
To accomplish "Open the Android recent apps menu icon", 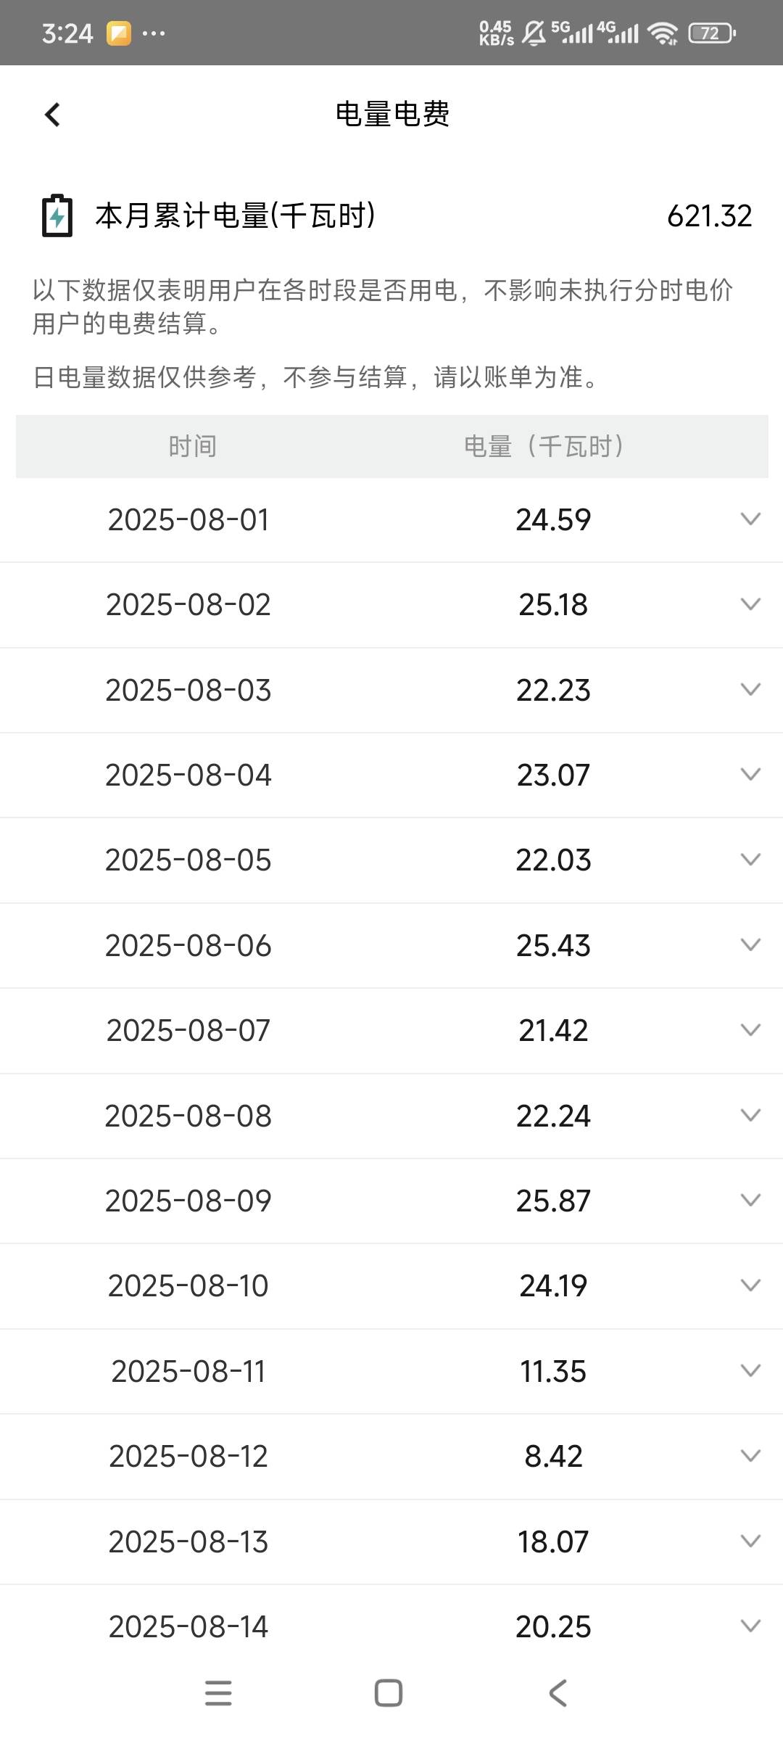I will (x=218, y=1693).
